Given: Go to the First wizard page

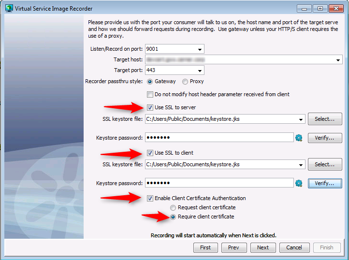Looking at the screenshot, I should (205, 247).
